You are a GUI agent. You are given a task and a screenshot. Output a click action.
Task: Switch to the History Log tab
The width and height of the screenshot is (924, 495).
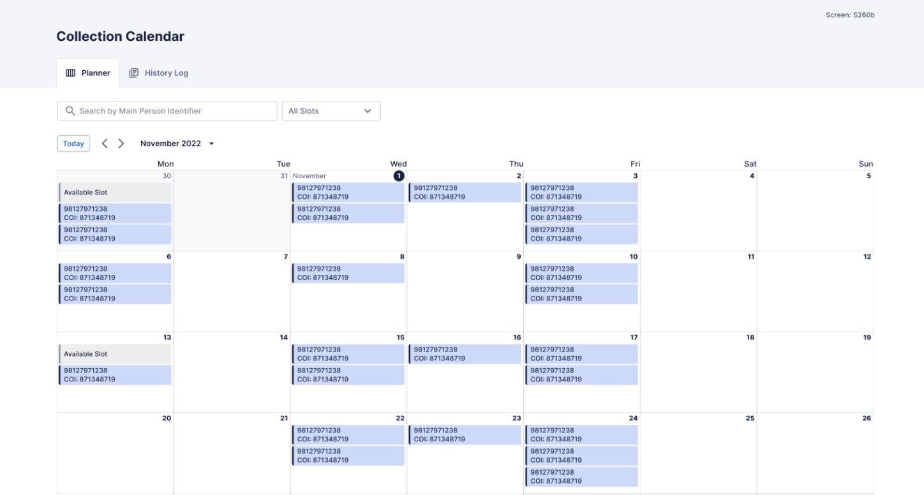pos(158,72)
